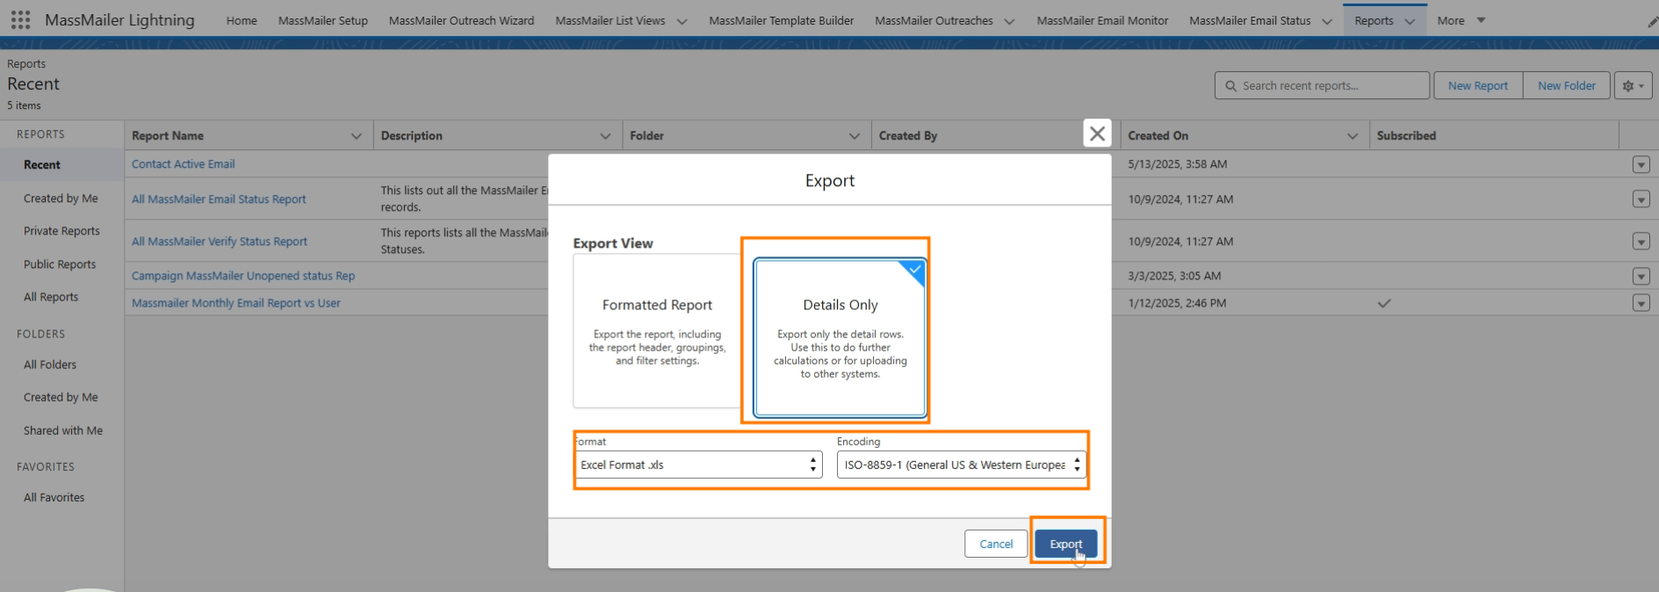Open the MassMailer Template Builder tab
This screenshot has width=1659, height=592.
[781, 20]
